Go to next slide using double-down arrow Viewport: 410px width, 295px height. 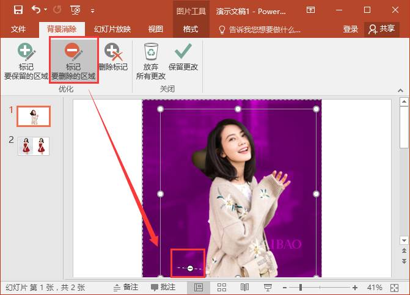(404, 261)
